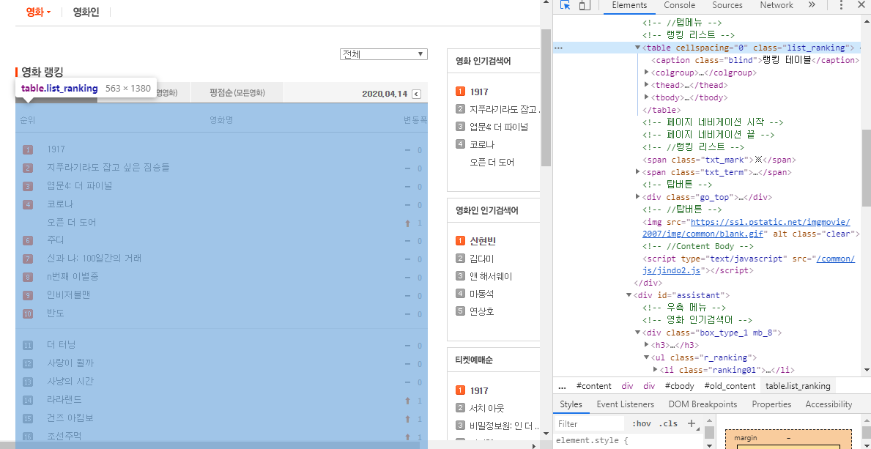Expand the thead node
The width and height of the screenshot is (871, 449).
point(647,84)
